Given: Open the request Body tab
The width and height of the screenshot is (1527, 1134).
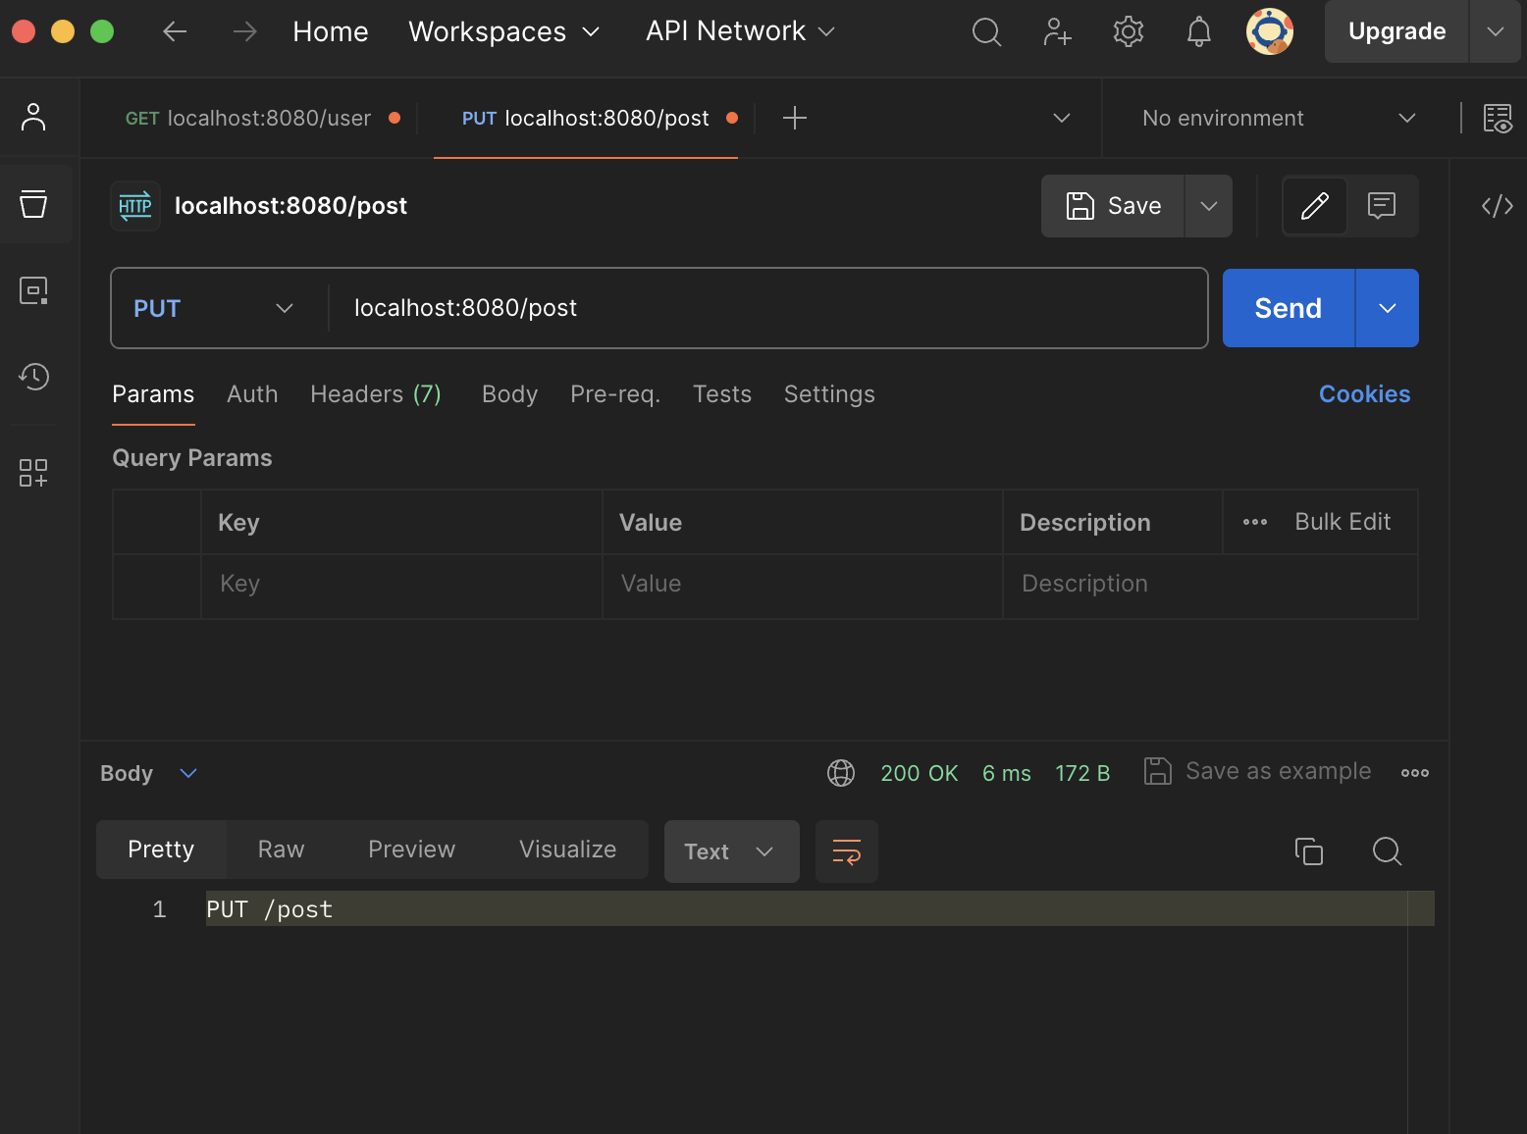Looking at the screenshot, I should point(510,393).
